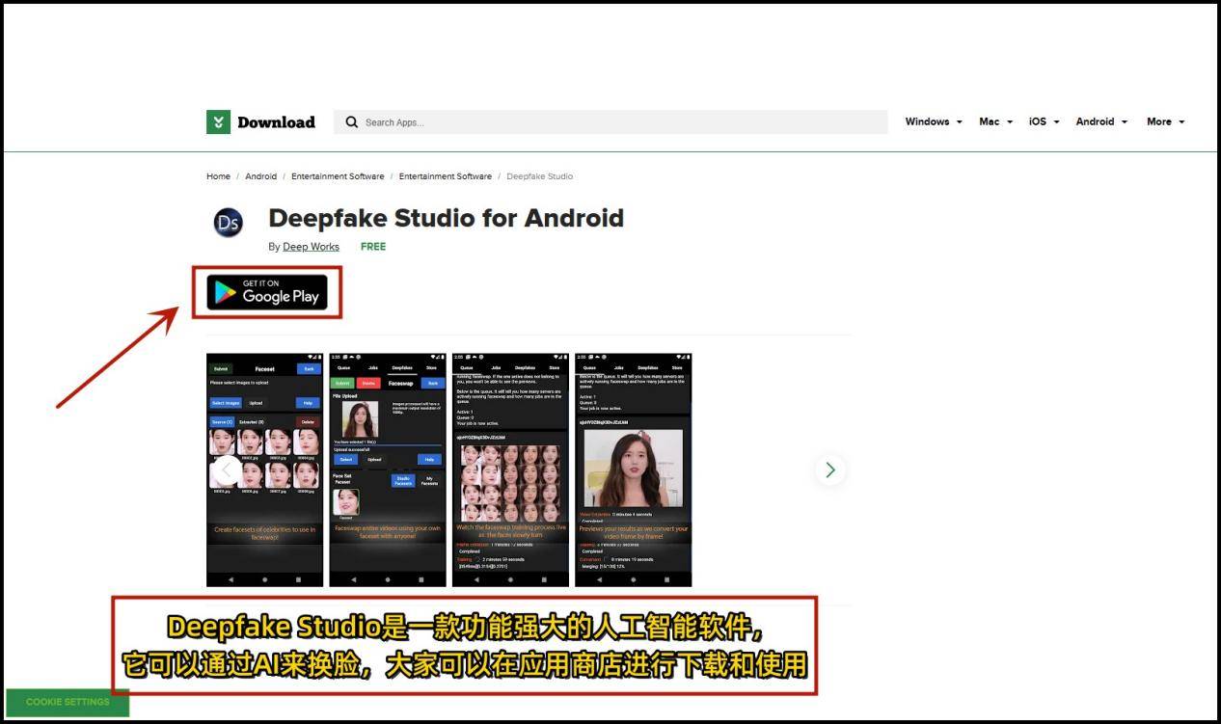Open the first Entertainment Software breadcrumb
1221x724 pixels.
tap(338, 176)
